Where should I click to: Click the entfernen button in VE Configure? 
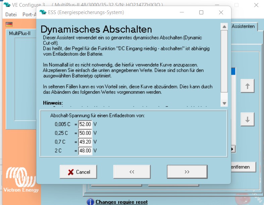tap(243, 167)
